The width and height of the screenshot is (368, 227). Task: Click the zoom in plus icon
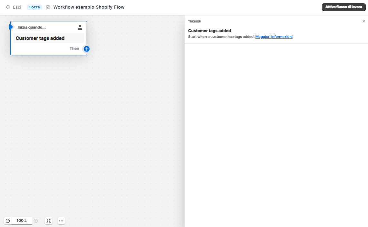(x=36, y=221)
